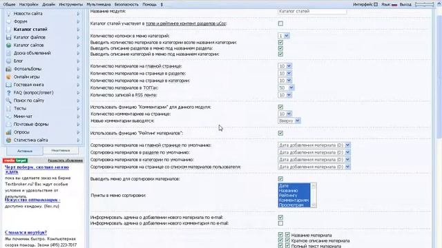442x248 pixels.
Task: Click the FAQ question mark icon
Action: [x=9, y=92]
